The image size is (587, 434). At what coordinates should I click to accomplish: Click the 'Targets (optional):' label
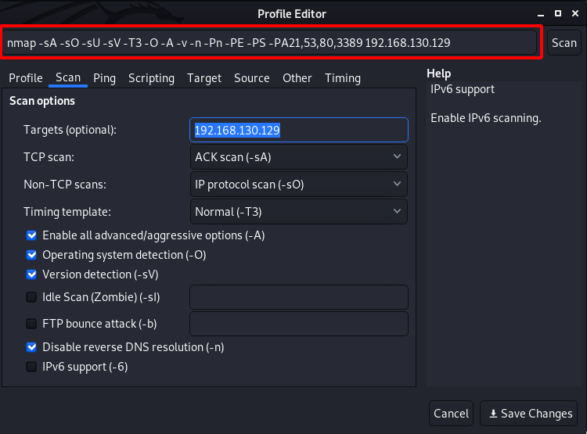[70, 130]
